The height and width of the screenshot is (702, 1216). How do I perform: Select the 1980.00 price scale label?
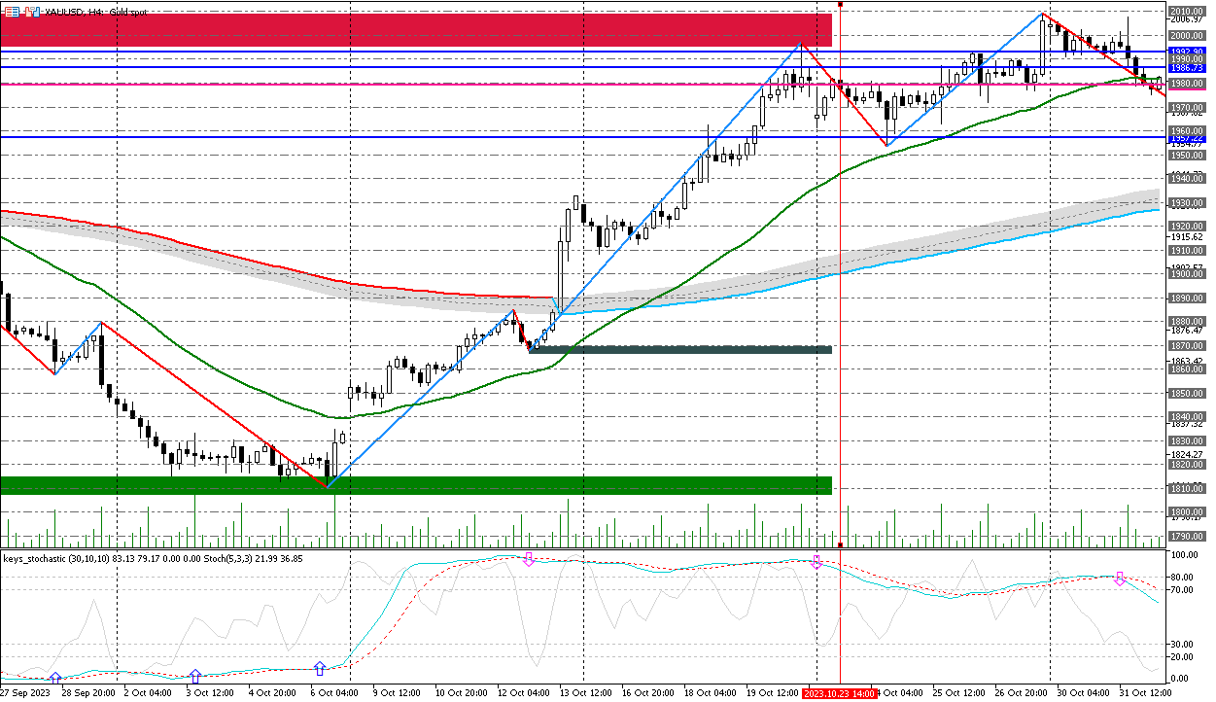(x=1187, y=84)
